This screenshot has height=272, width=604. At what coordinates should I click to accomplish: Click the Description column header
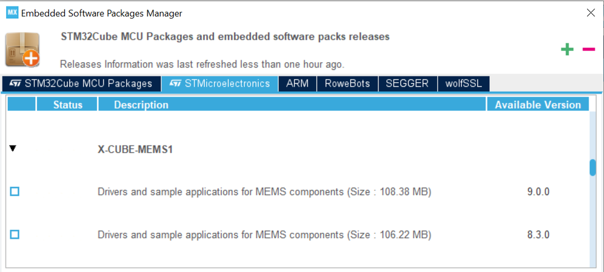[x=141, y=105]
